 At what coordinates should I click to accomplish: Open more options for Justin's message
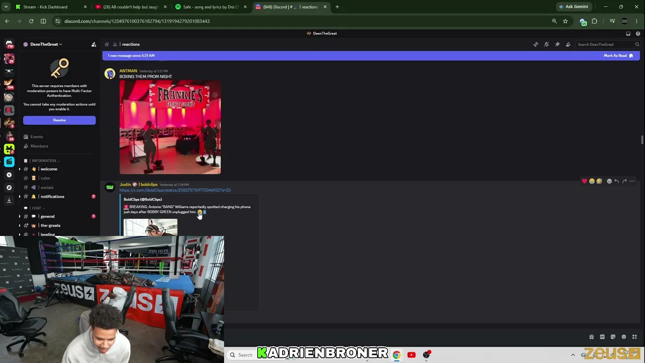[632, 181]
